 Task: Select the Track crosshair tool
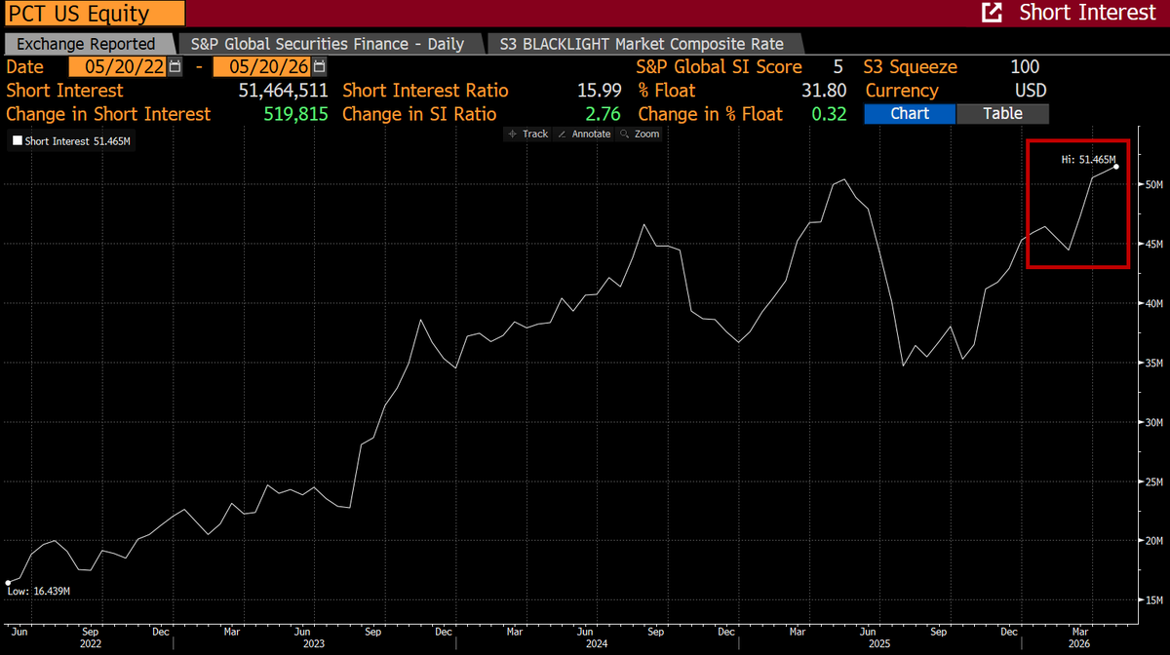(528, 134)
